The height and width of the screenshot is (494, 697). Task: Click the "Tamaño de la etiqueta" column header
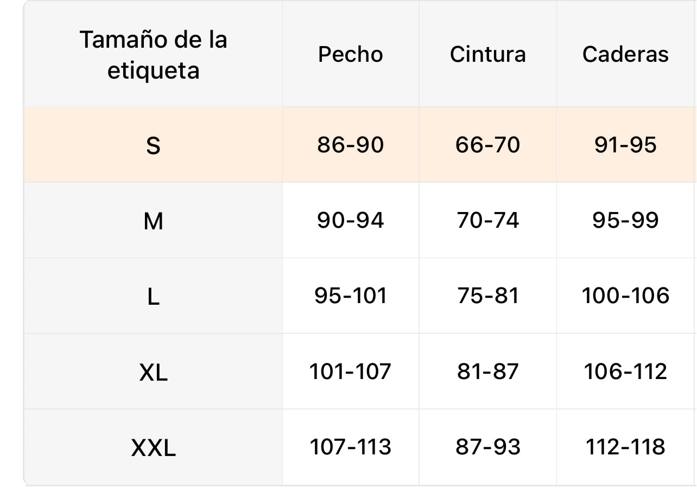coord(153,55)
